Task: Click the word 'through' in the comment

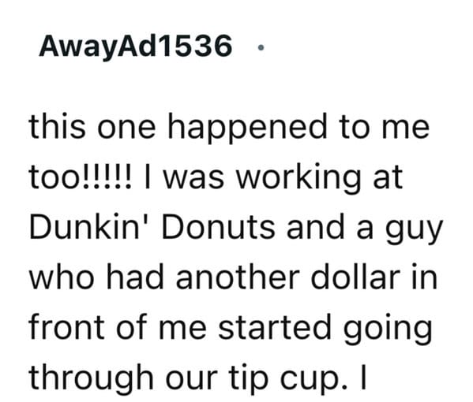Action: pyautogui.click(x=91, y=380)
